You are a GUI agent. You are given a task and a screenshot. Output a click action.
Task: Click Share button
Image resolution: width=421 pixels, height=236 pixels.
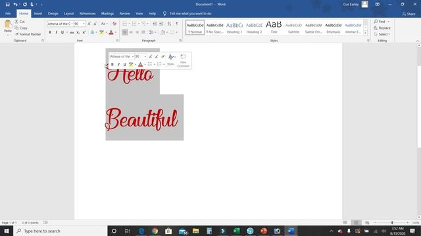click(x=409, y=14)
